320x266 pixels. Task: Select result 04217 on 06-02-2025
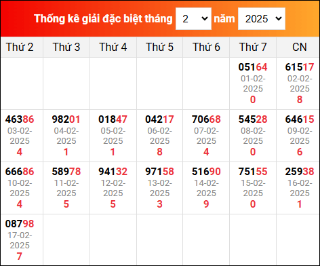pos(159,119)
